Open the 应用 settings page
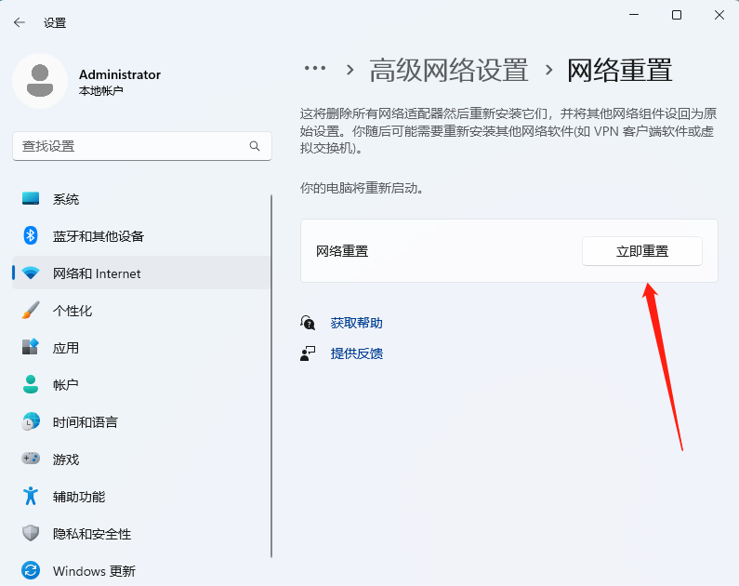Screen dimensions: 739x586 coord(141,348)
